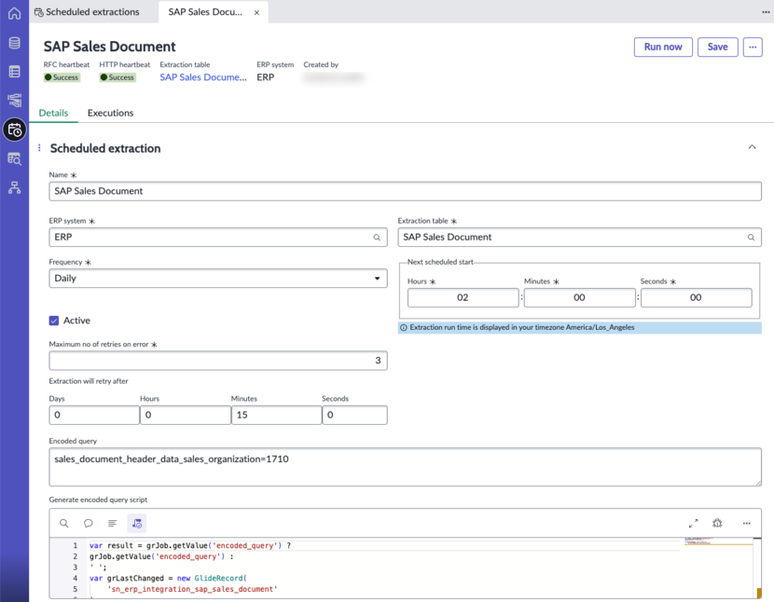Click the Next scheduled start Seconds field
Screen dimensions: 774x602
[x=696, y=297]
